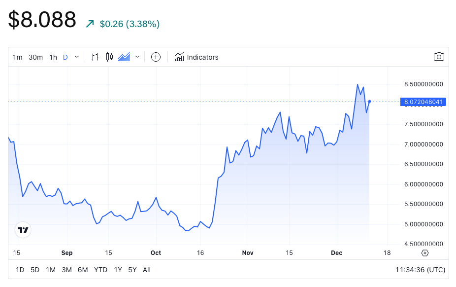Switch chart style to Bars
This screenshot has height=287, width=456.
tap(96, 57)
